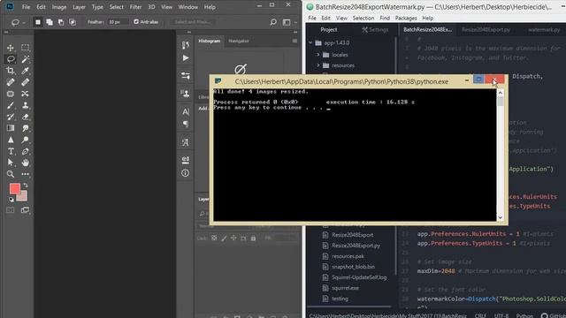Open the Actions panel play icon
Screen dimensions: 566x318
[185, 58]
